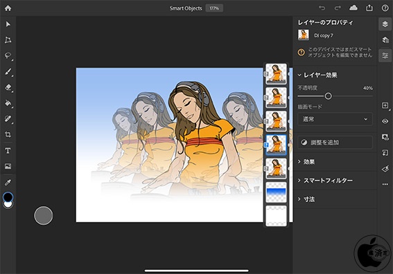
Task: Select the fifth DJ layer thumbnail
Action: pyautogui.click(x=276, y=168)
